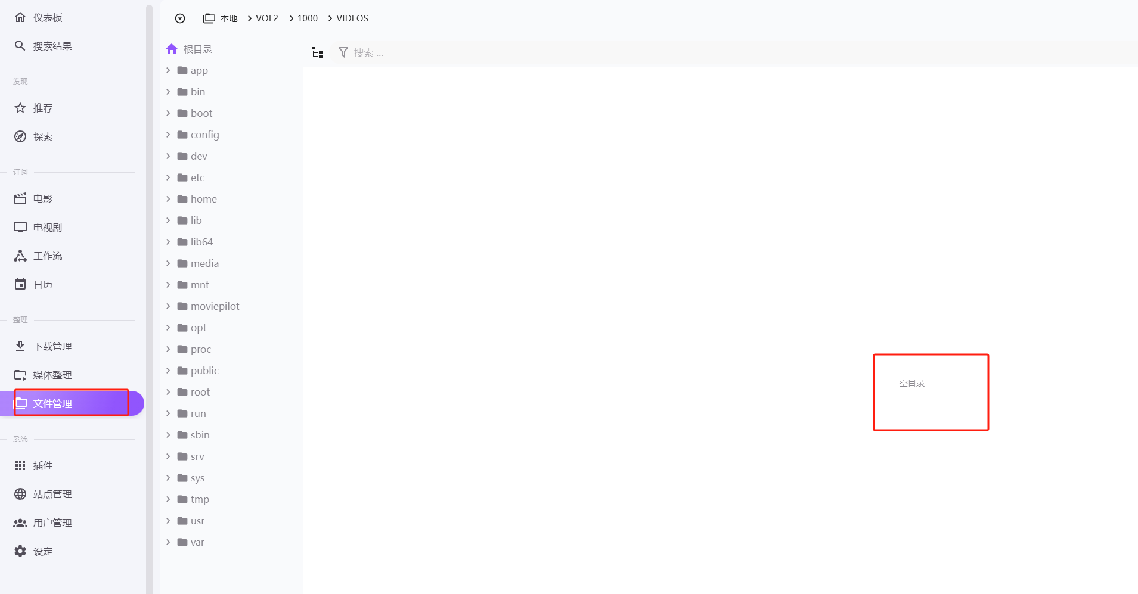Image resolution: width=1138 pixels, height=594 pixels.
Task: Expand the bin folder chevron
Action: (168, 92)
